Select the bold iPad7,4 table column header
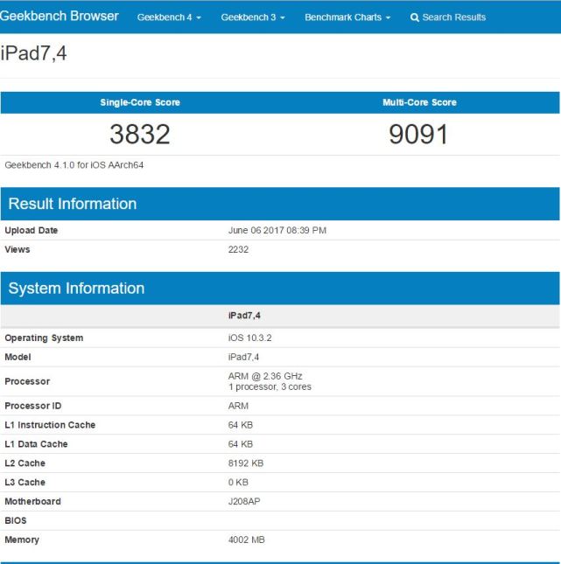This screenshot has height=564, width=561. 244,316
